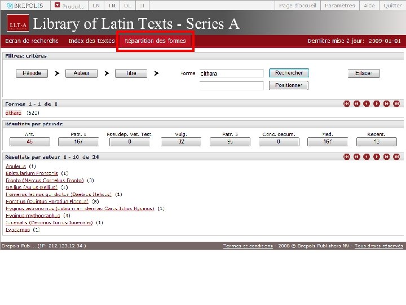Open the Apuleius author link
Screen dimensions: 406x305
click(x=16, y=166)
